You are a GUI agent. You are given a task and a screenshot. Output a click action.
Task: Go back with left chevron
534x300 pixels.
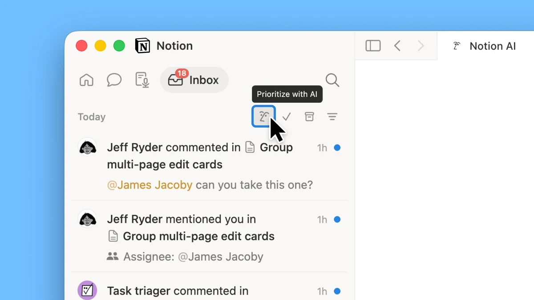[x=397, y=46]
